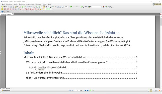Follow 'tl;dr – Die Kurzzusammenfassung' contents link
Viewport: 162px width, 94px height.
[x=45, y=78]
